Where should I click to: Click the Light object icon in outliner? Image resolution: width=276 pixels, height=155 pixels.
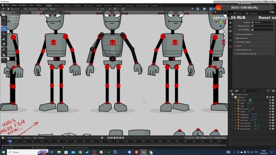click(238, 106)
